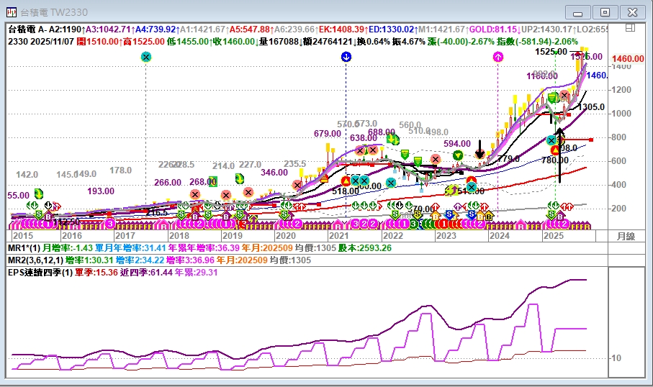The image size is (653, 387).
Task: Click the 台積電 stock name in header
Action: coord(21,29)
